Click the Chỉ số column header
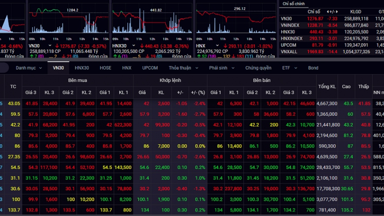384x216 pixels. [314, 11]
